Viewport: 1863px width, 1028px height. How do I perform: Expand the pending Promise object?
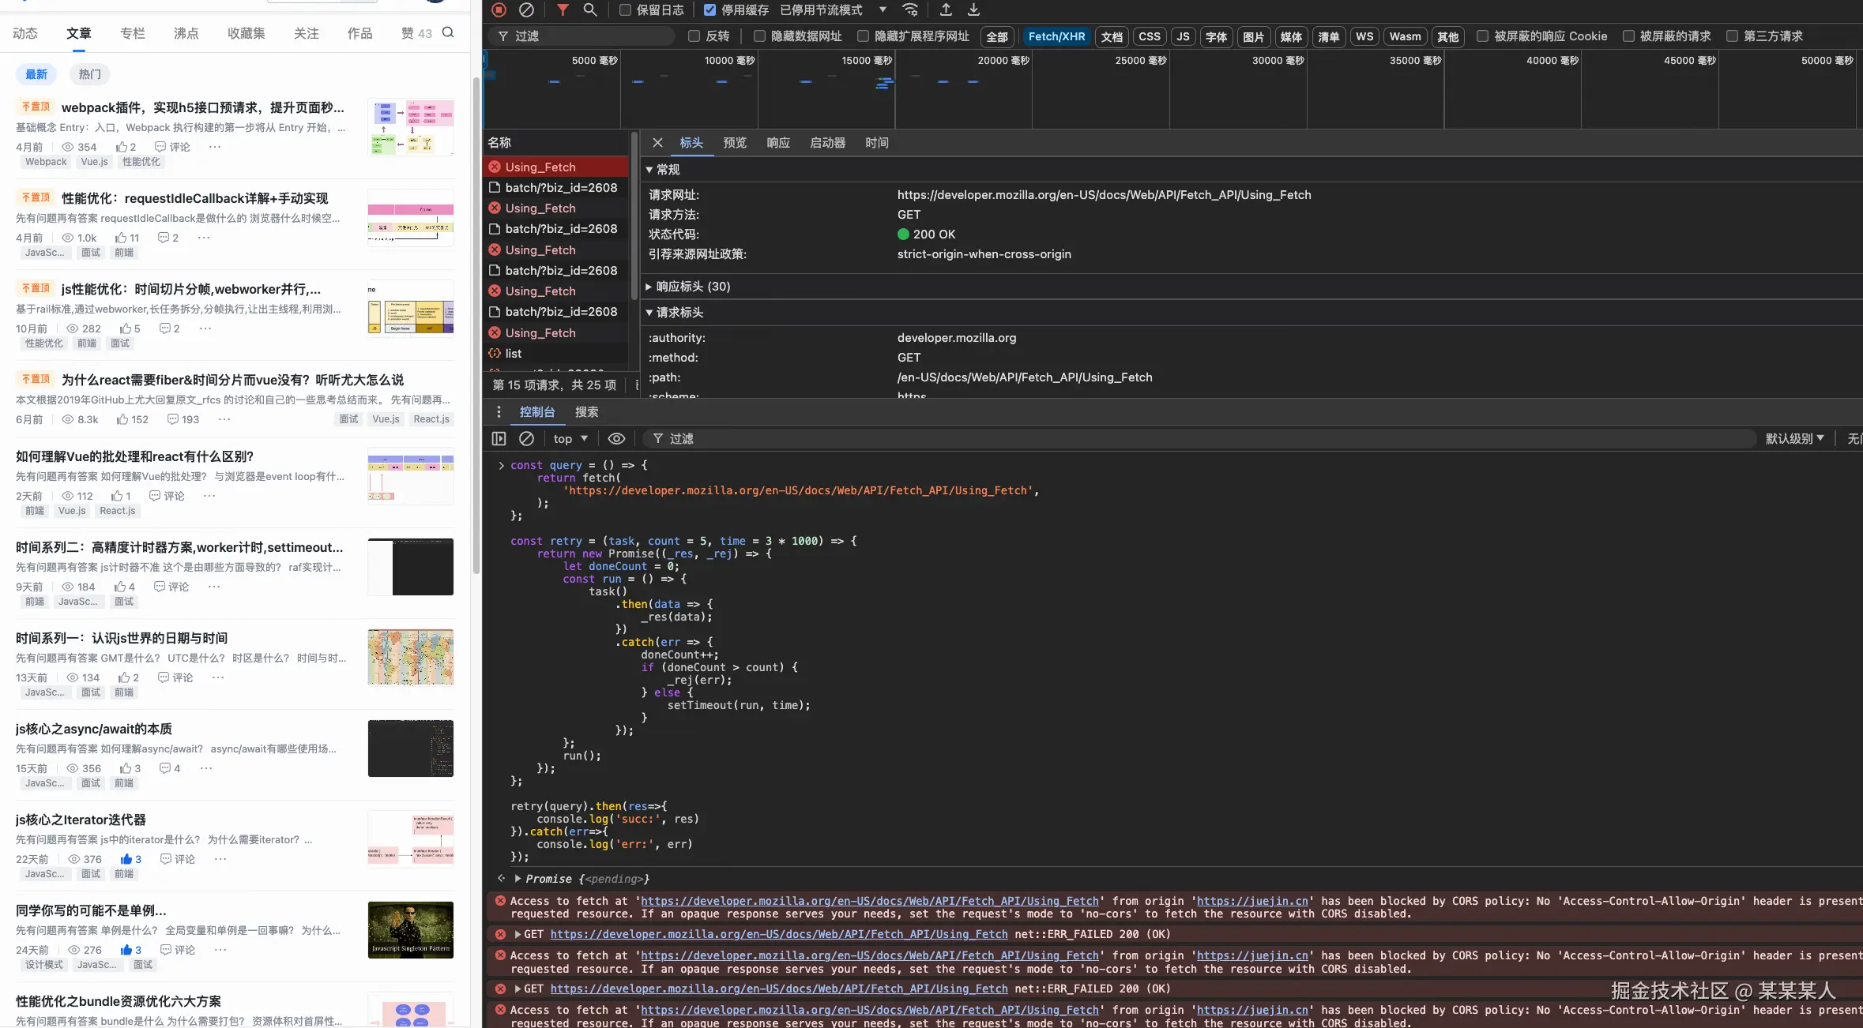coord(517,879)
